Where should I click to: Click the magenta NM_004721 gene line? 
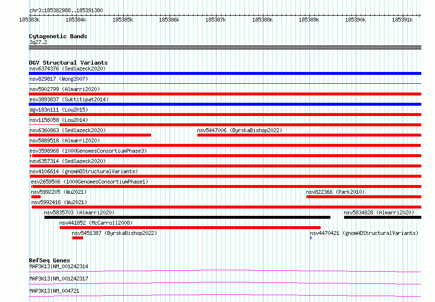click(x=225, y=295)
